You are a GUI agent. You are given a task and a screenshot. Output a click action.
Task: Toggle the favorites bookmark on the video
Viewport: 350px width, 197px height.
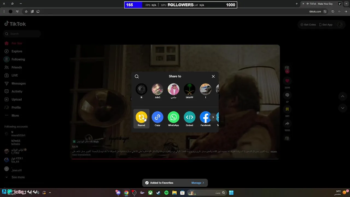pyautogui.click(x=287, y=109)
